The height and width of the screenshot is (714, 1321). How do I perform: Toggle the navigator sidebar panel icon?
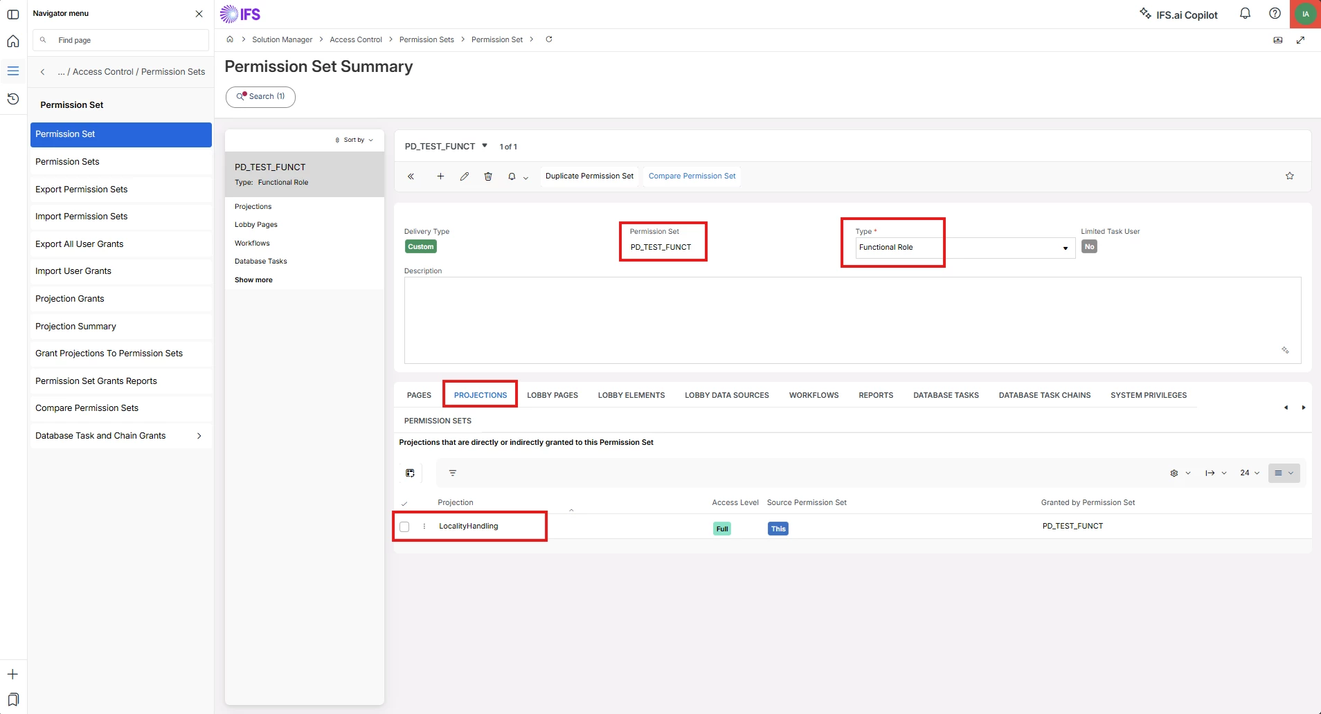point(13,14)
